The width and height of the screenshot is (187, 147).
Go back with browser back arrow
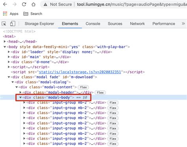pos(5,4)
